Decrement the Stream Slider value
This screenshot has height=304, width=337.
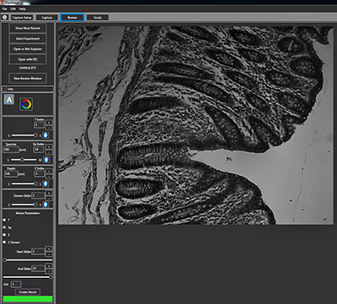pos(49,198)
